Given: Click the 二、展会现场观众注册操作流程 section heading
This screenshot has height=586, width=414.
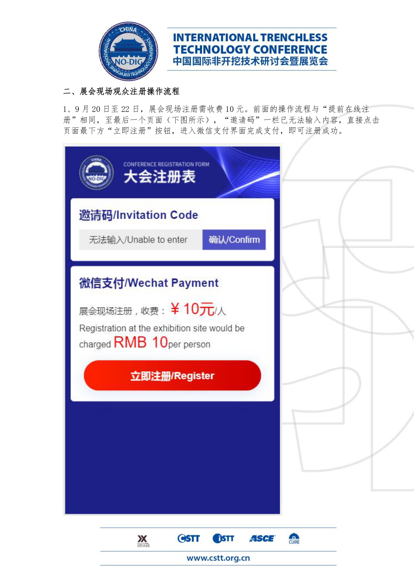Looking at the screenshot, I should (122, 91).
